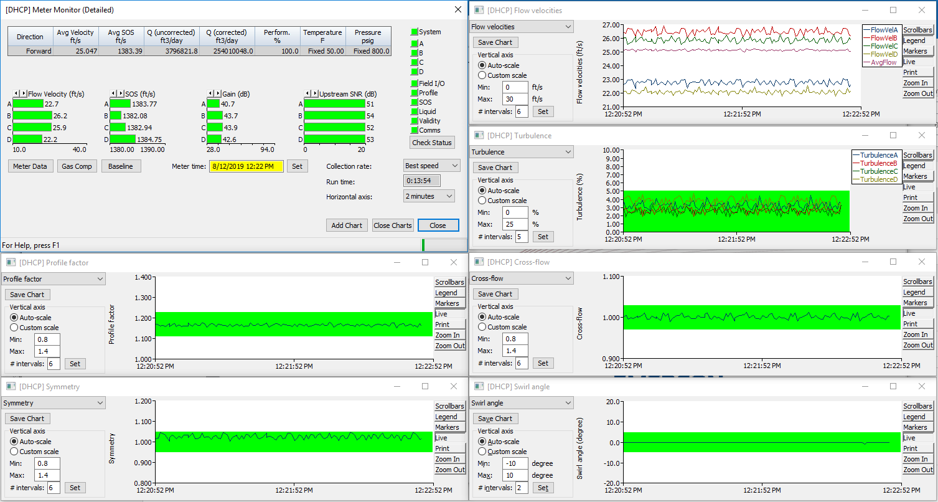Select Auto-scale in the Turbulence window
This screenshot has height=502, width=938.
coord(482,191)
